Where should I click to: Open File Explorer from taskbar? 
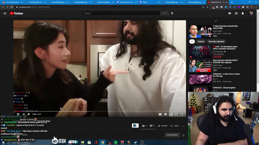83,142
